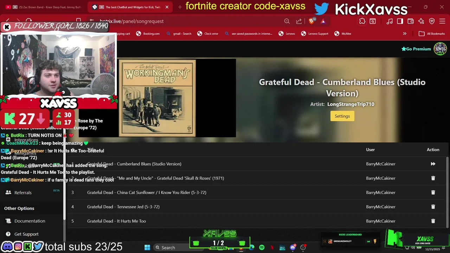Open the browser hamburger main menu
The image size is (450, 253).
click(x=442, y=21)
